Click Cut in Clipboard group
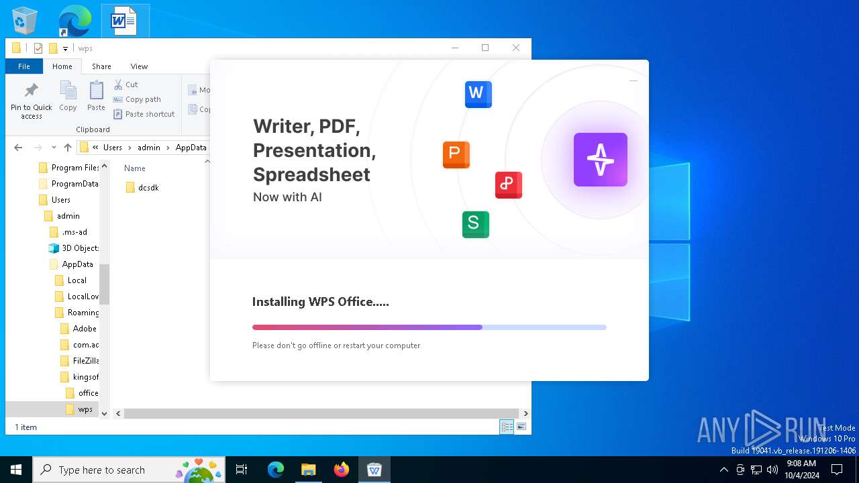The width and height of the screenshot is (859, 483). pos(125,85)
